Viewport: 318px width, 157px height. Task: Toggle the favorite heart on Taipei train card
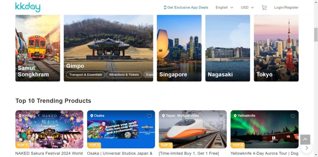[x=221, y=116]
